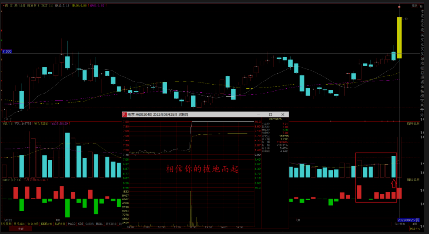Viewport: 429px width, 234px height.
Task: Click the top-right button above the price chart
Action: [414, 5]
